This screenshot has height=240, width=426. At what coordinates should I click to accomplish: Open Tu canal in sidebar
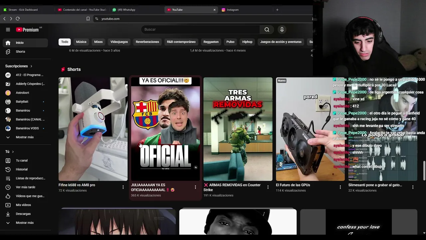(25, 160)
